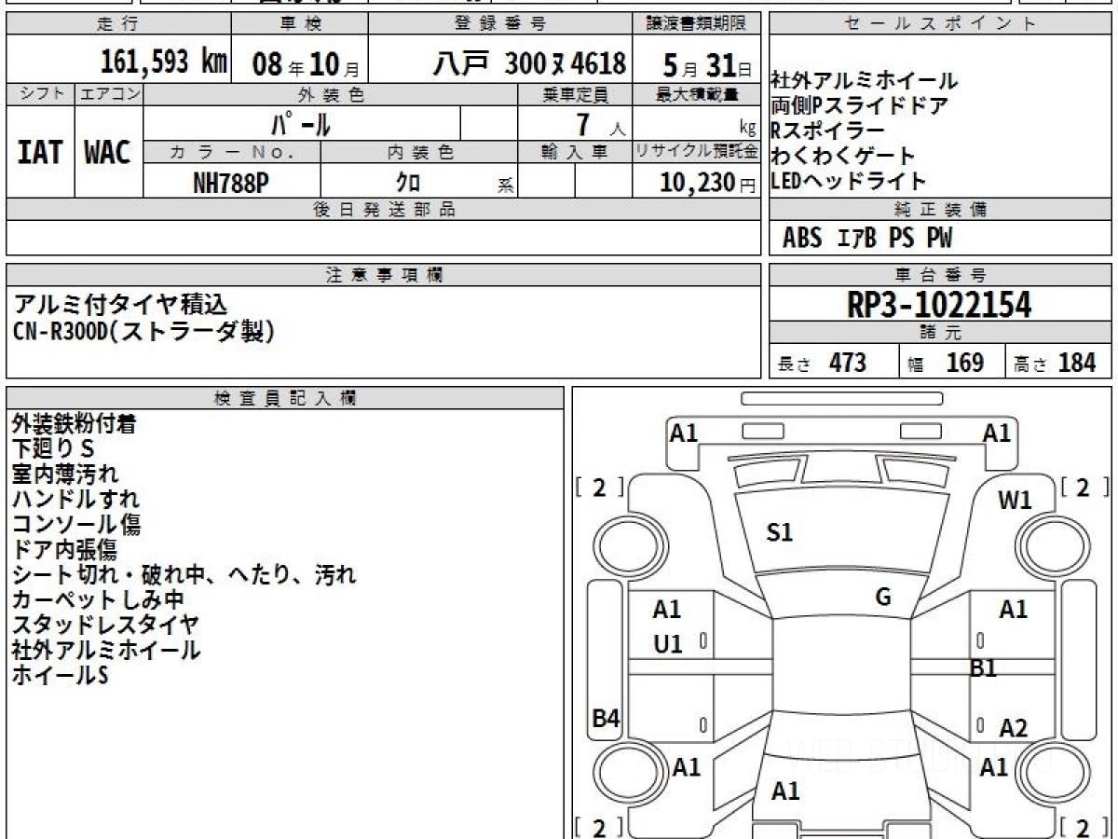Viewport: 1118px width, 839px height.
Task: Click the カラーNo. header
Action: (x=232, y=152)
